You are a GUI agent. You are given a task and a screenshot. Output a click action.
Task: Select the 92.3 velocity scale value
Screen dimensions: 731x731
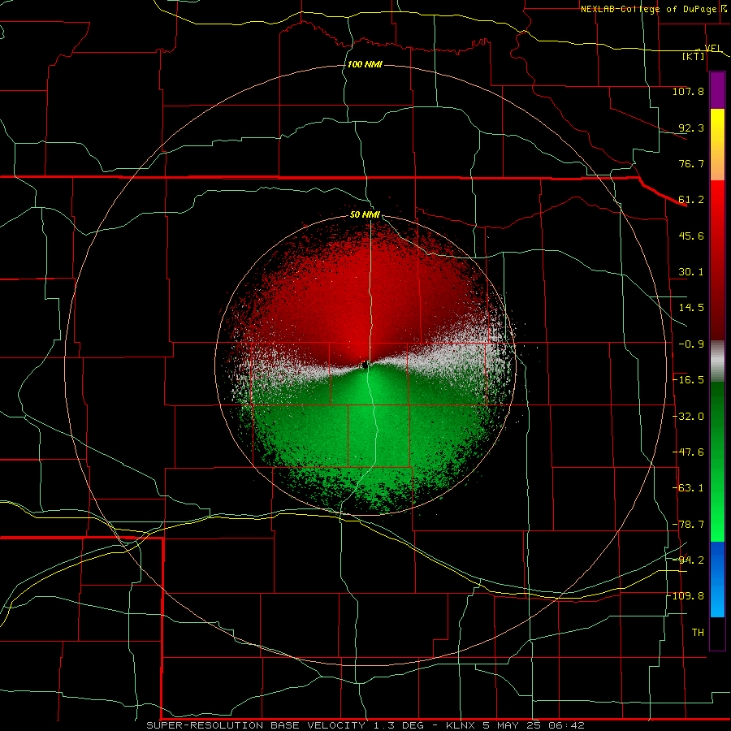click(691, 128)
